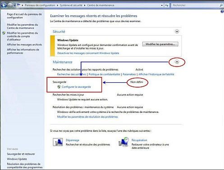Open 'Modifier les paramètres du Centre de maintenance'

[x=23, y=26]
